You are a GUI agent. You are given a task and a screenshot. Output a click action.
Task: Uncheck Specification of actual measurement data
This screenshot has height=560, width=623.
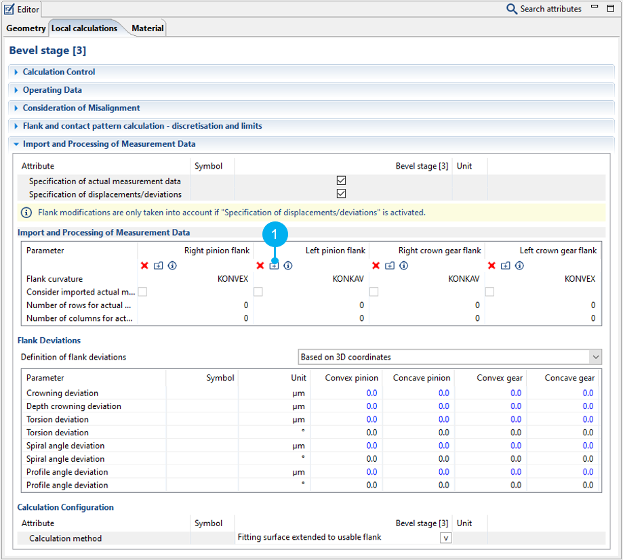pos(341,180)
